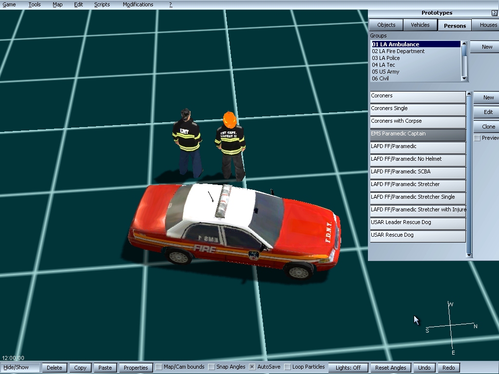Select the USAR Leader Rescue Dog prototype
This screenshot has width=499, height=374.
(418, 224)
